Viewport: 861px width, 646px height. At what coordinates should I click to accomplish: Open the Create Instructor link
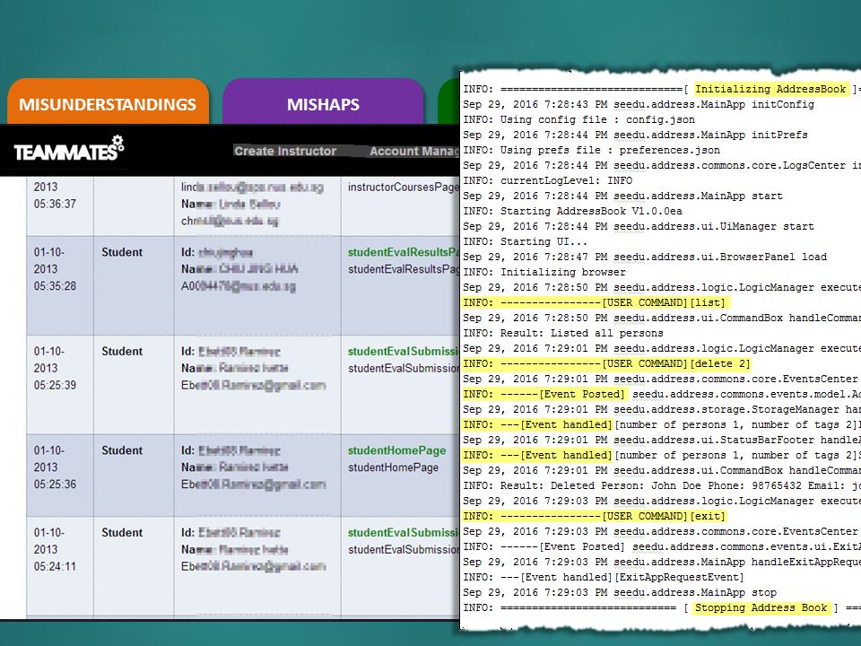[x=285, y=151]
